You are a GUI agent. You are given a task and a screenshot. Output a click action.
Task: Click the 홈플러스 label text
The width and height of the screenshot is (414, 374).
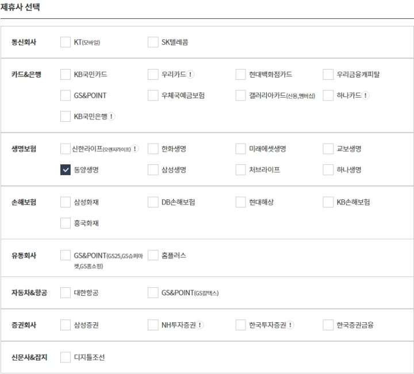coord(174,255)
